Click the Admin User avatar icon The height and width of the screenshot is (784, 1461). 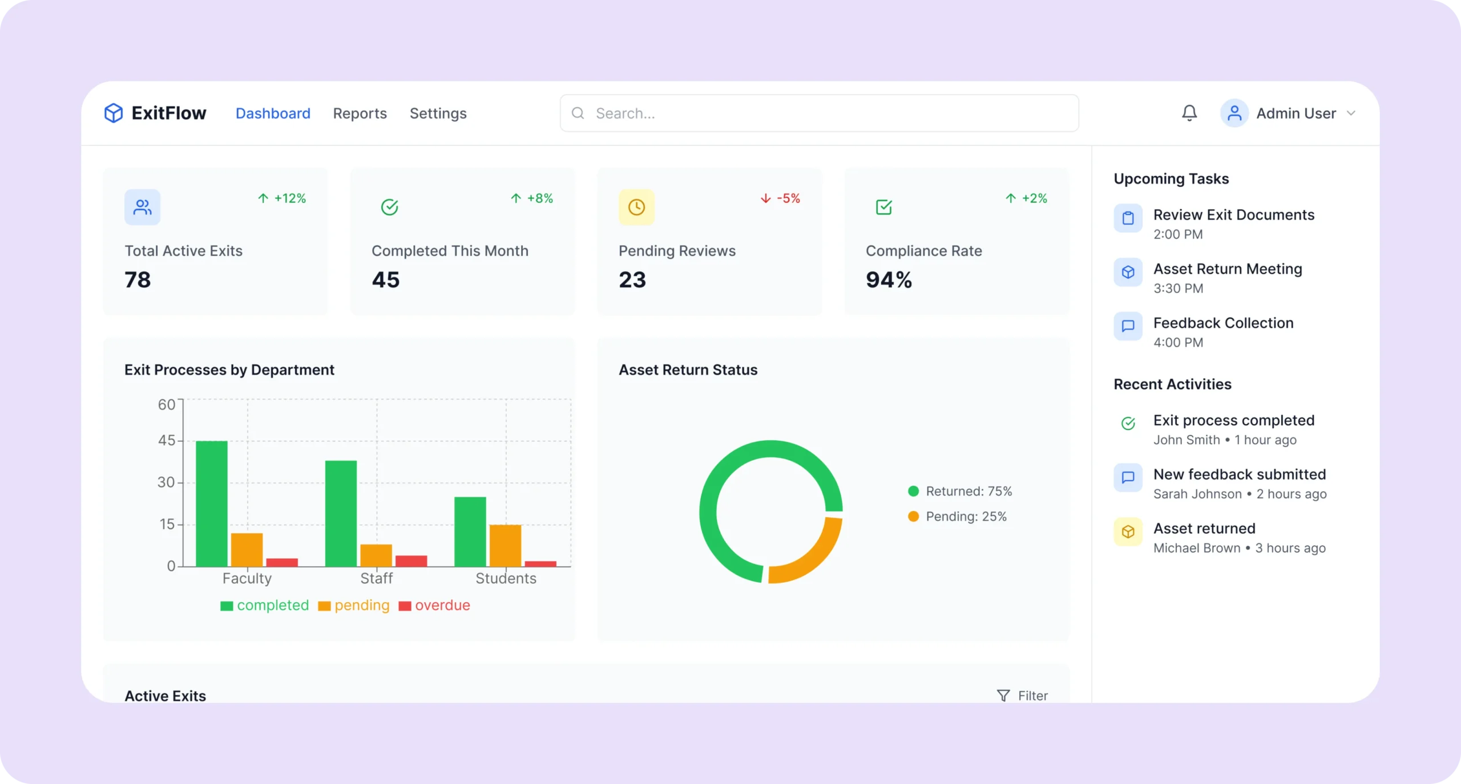tap(1234, 113)
